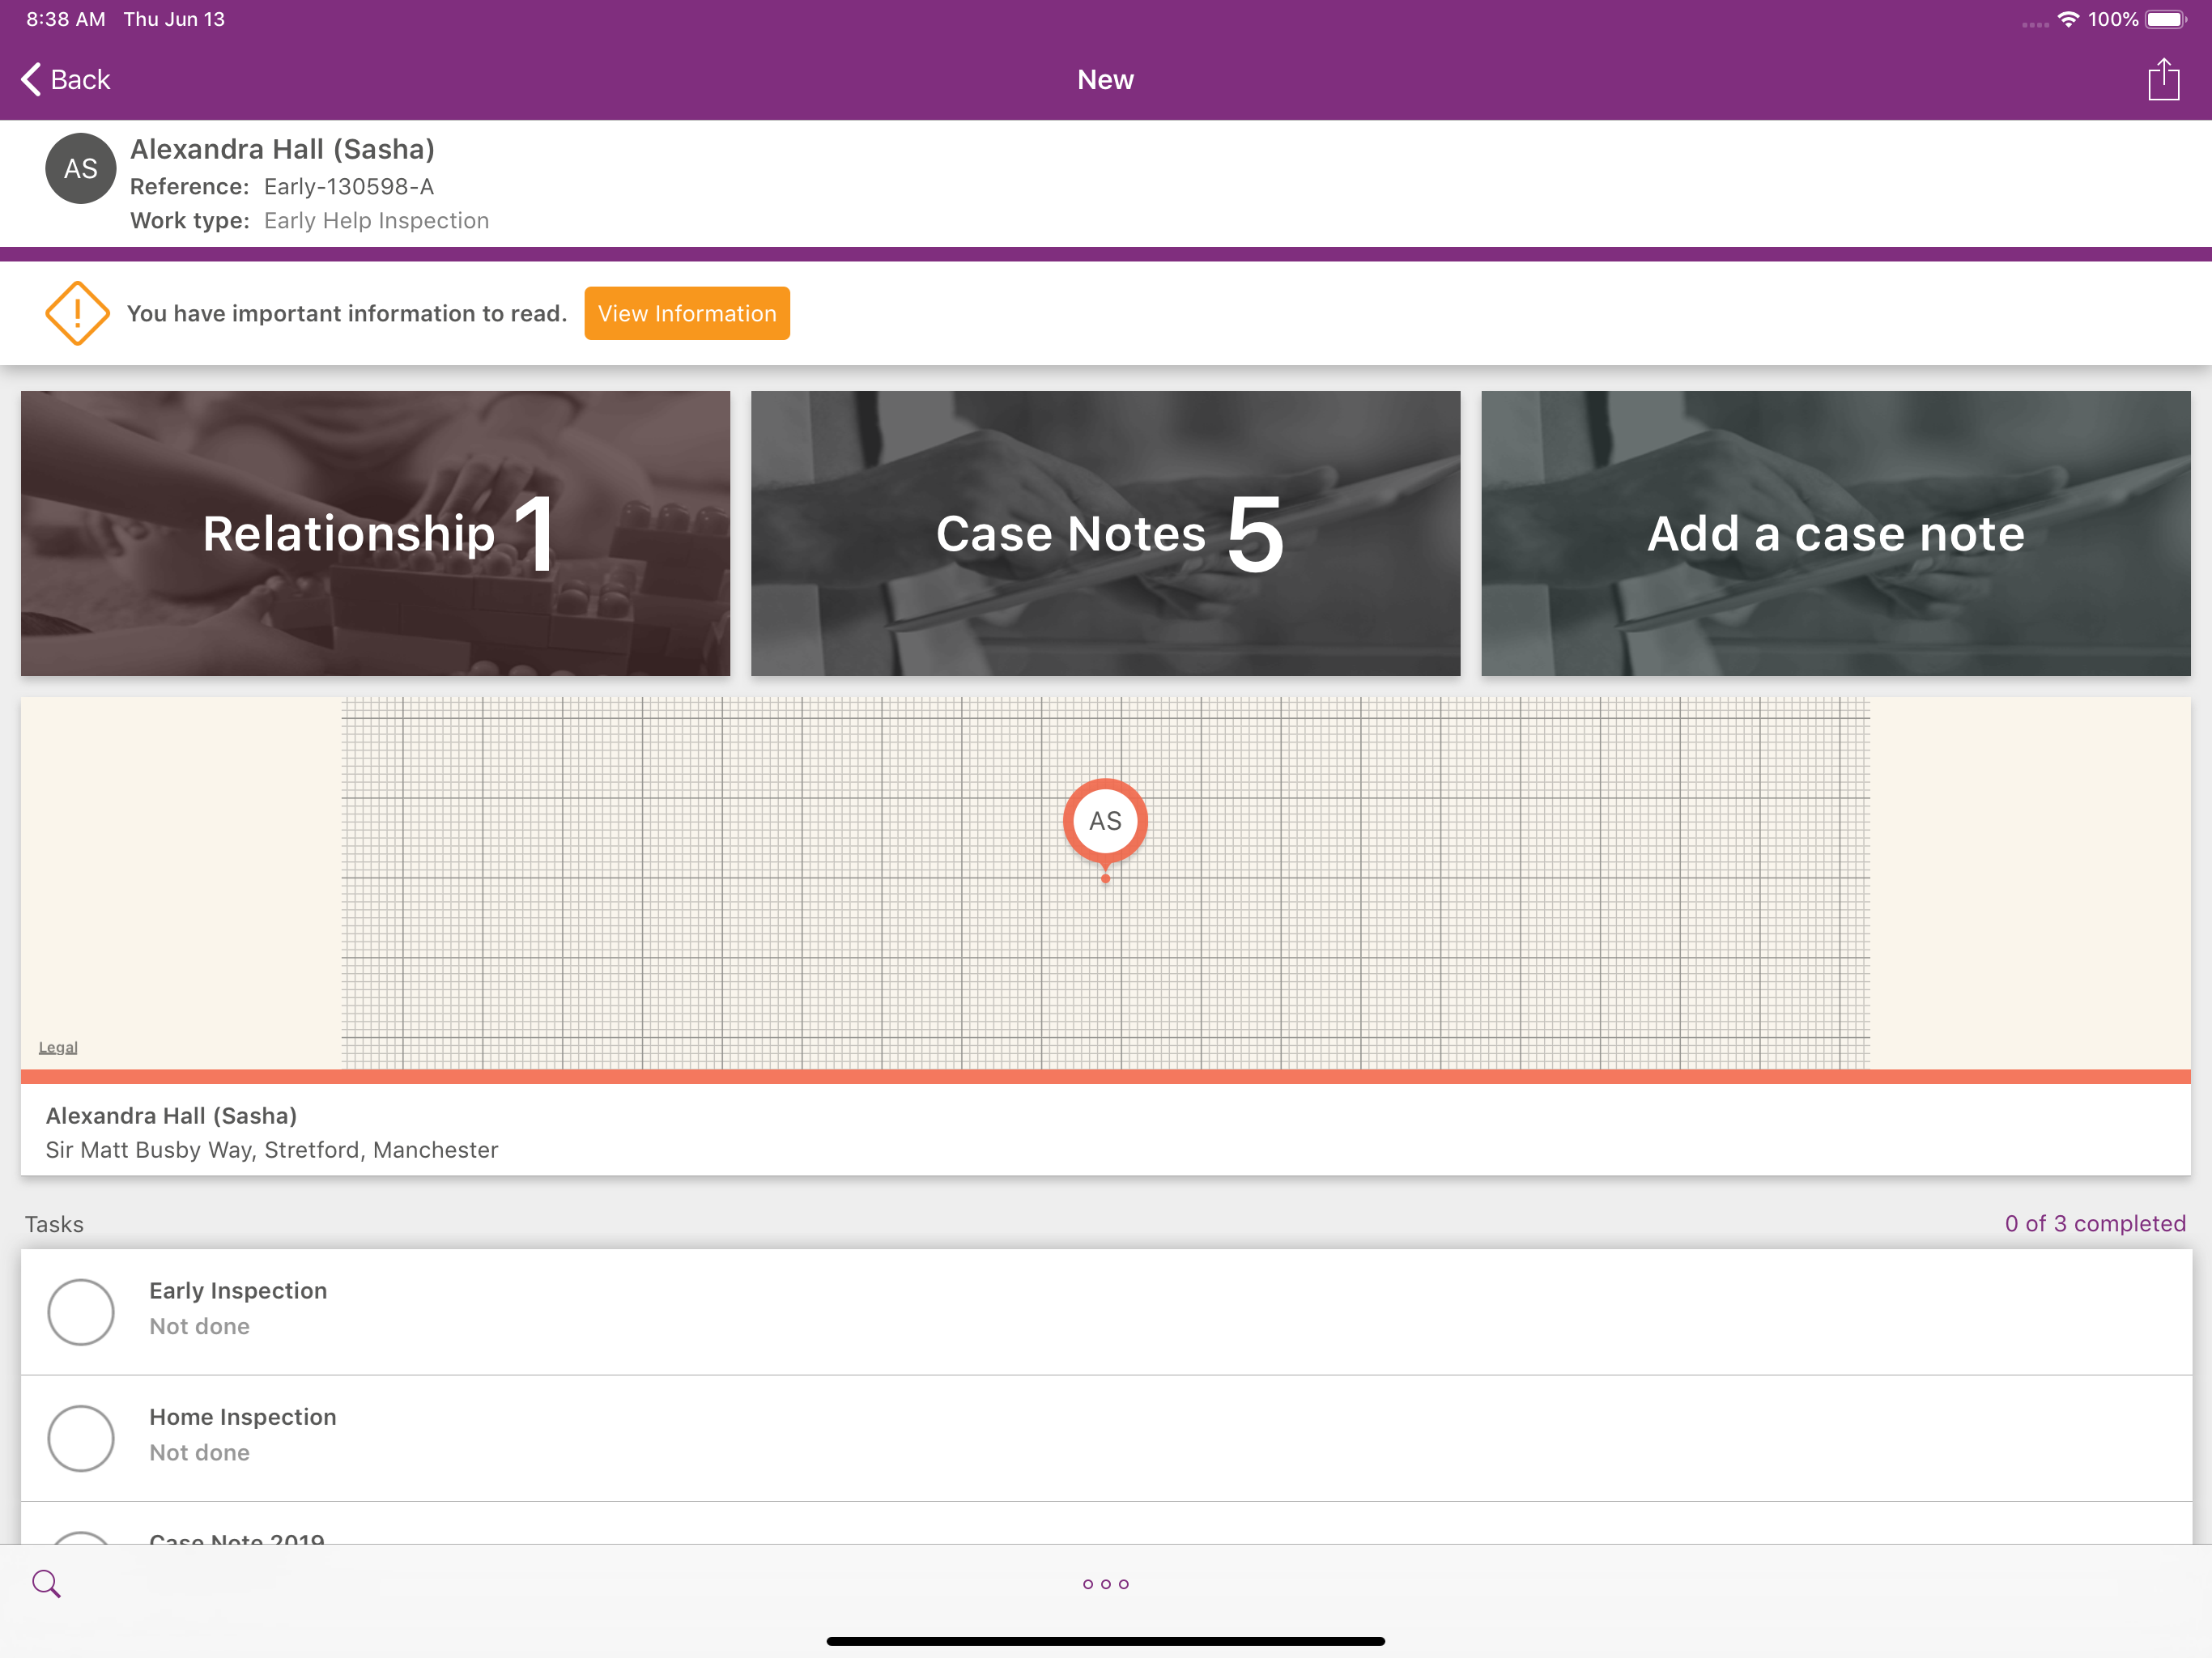
Task: Tap the search magnifier icon
Action: pyautogui.click(x=46, y=1583)
